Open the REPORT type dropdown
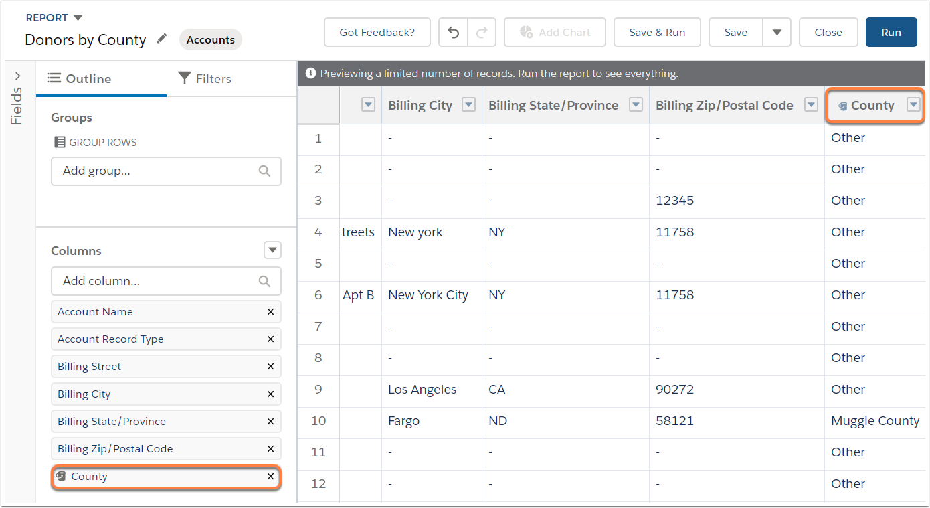The width and height of the screenshot is (930, 508). (78, 17)
